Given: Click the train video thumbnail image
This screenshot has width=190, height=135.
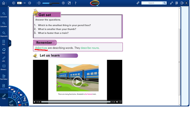Looking at the screenshot, I should [78, 78].
